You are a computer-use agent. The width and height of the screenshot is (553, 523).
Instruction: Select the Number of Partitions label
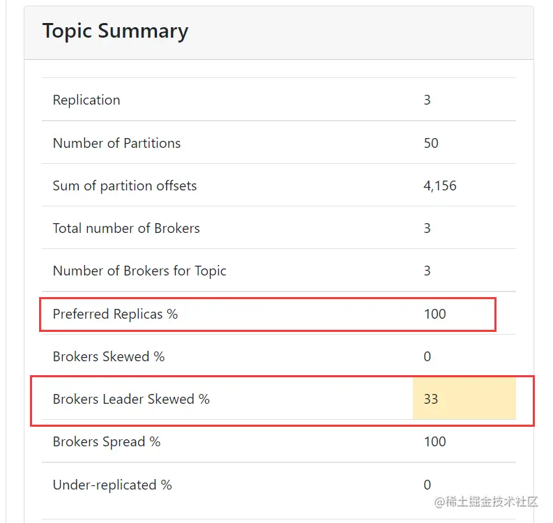point(116,143)
